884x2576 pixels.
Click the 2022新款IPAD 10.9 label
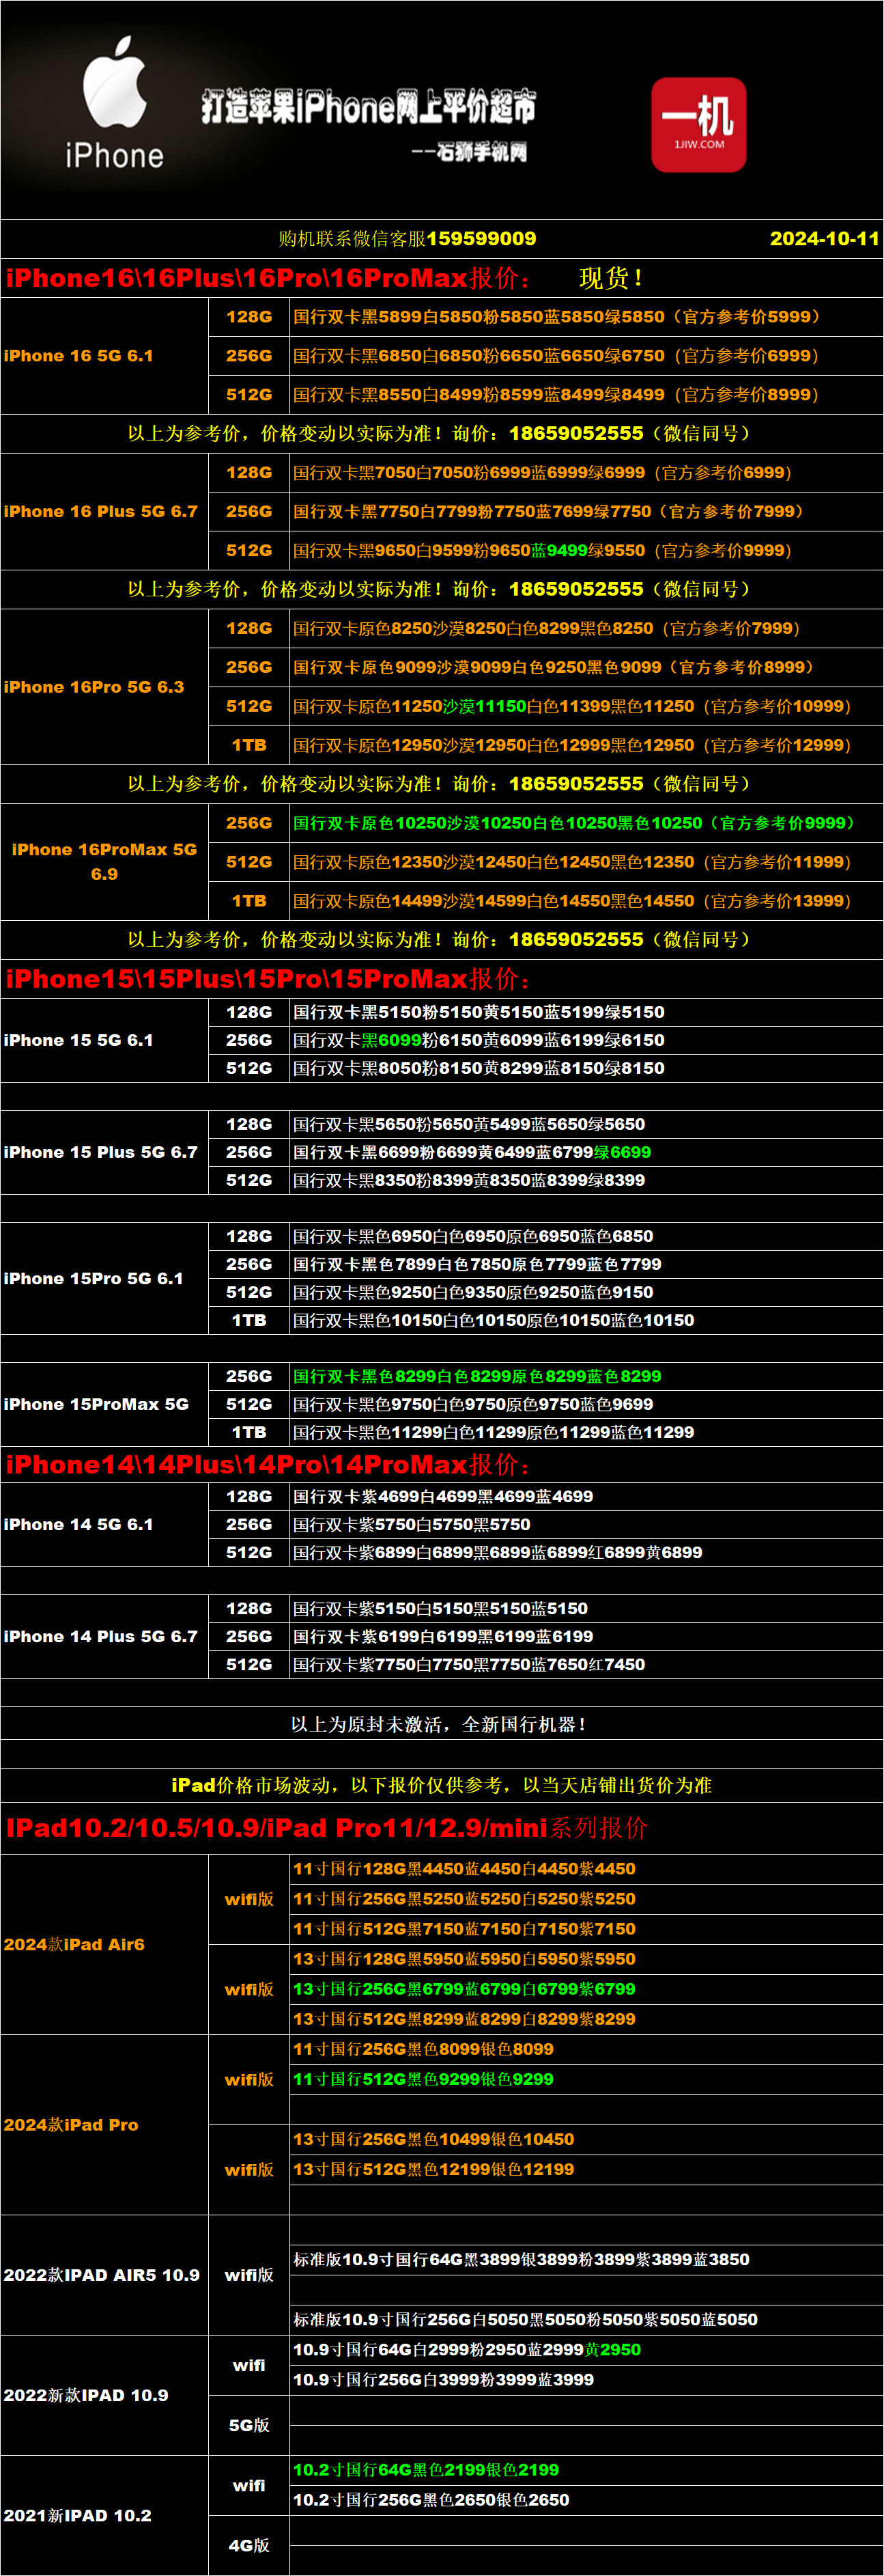86,2395
